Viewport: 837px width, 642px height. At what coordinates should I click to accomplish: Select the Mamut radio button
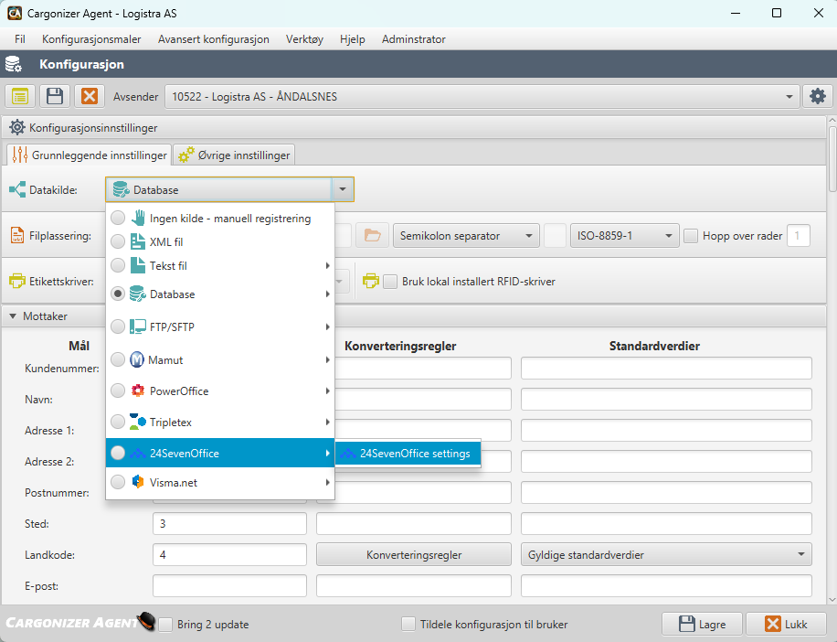118,359
